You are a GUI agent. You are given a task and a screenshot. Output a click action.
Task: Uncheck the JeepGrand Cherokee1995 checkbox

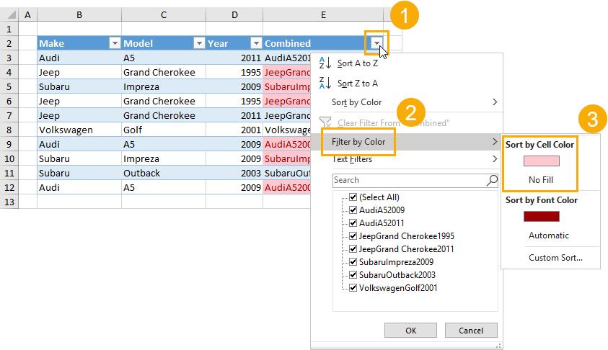pos(353,236)
